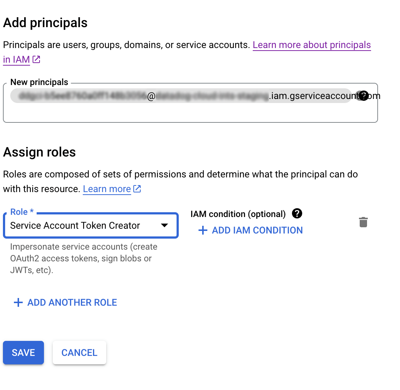Delete the role using trash icon
The height and width of the screenshot is (390, 400).
(363, 222)
